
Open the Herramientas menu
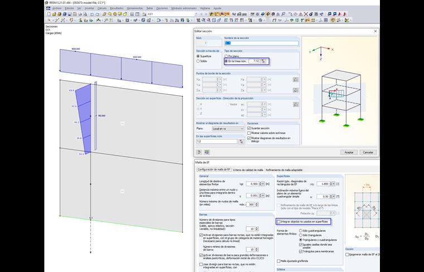click(134, 8)
